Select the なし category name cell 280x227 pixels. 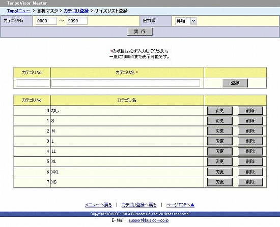pyautogui.click(x=127, y=111)
